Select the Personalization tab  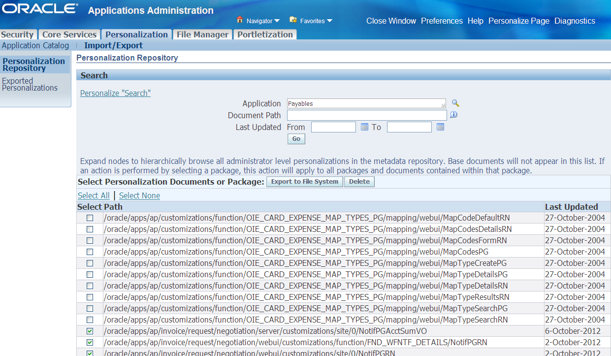(136, 34)
